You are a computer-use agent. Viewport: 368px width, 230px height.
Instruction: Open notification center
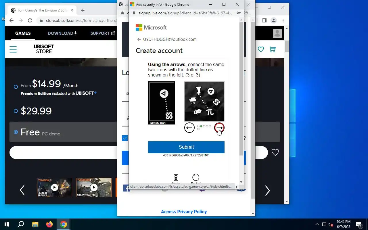(359, 224)
